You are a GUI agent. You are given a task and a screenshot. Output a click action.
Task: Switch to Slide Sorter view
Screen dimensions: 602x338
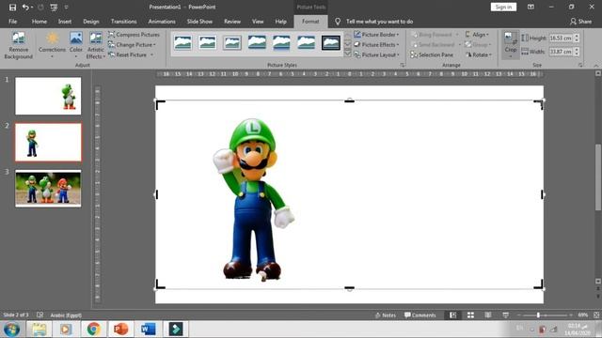click(x=470, y=315)
